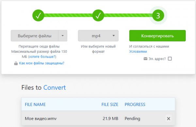Click the FILE NAME column header
The width and height of the screenshot is (196, 127).
(35, 104)
